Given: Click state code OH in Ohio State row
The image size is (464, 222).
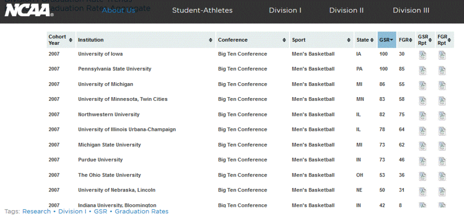Looking at the screenshot, I should [360, 175].
